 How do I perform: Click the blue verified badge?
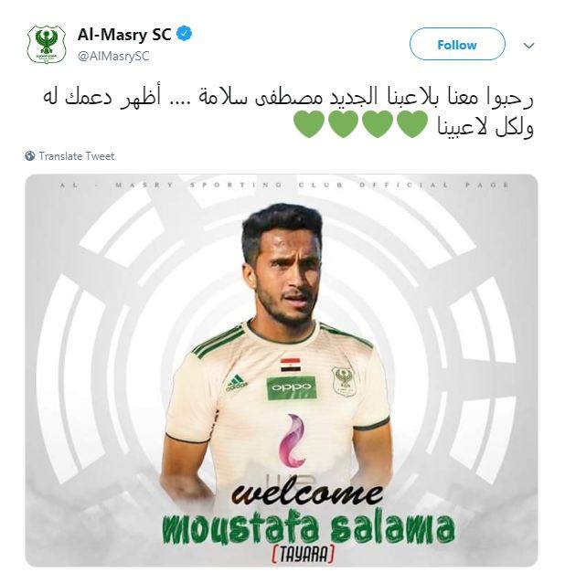(x=184, y=34)
